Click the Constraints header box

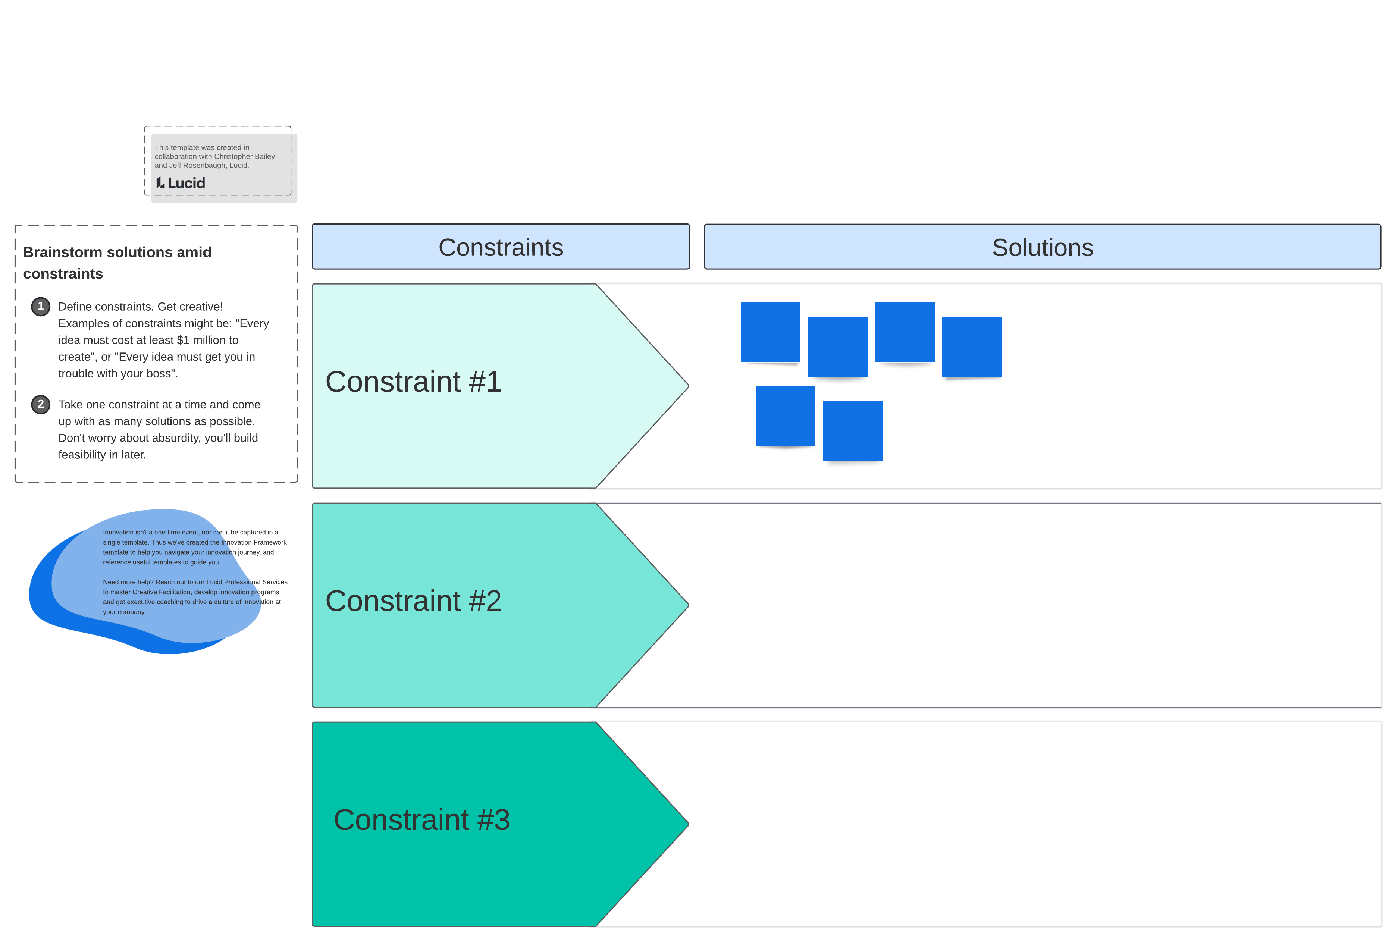(501, 247)
